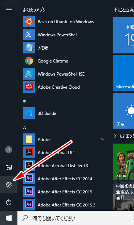Open the news tile below Xbox
The height and width of the screenshot is (225, 134).
tap(123, 196)
